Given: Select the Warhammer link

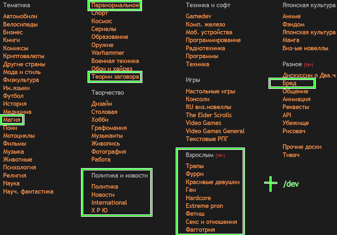Looking at the screenshot, I should point(108,53).
